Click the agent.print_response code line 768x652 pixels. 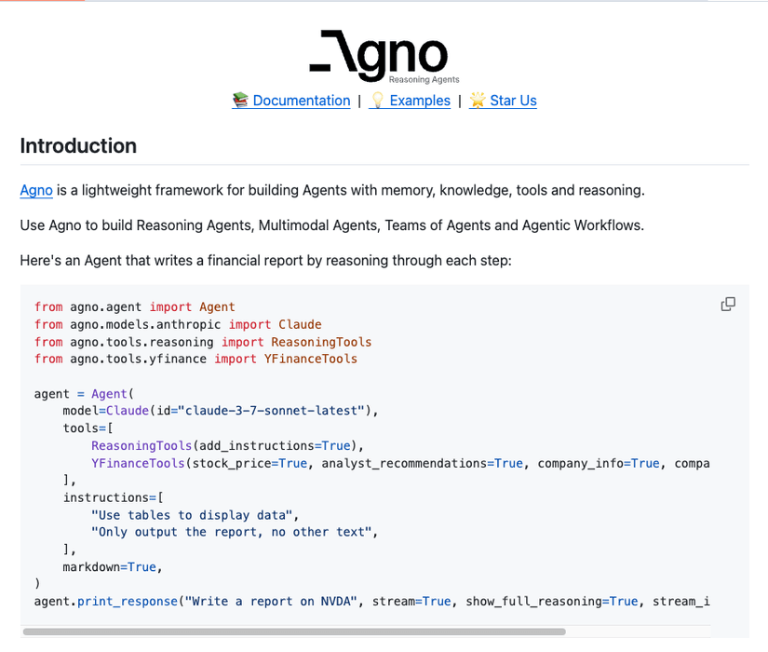click(x=371, y=602)
